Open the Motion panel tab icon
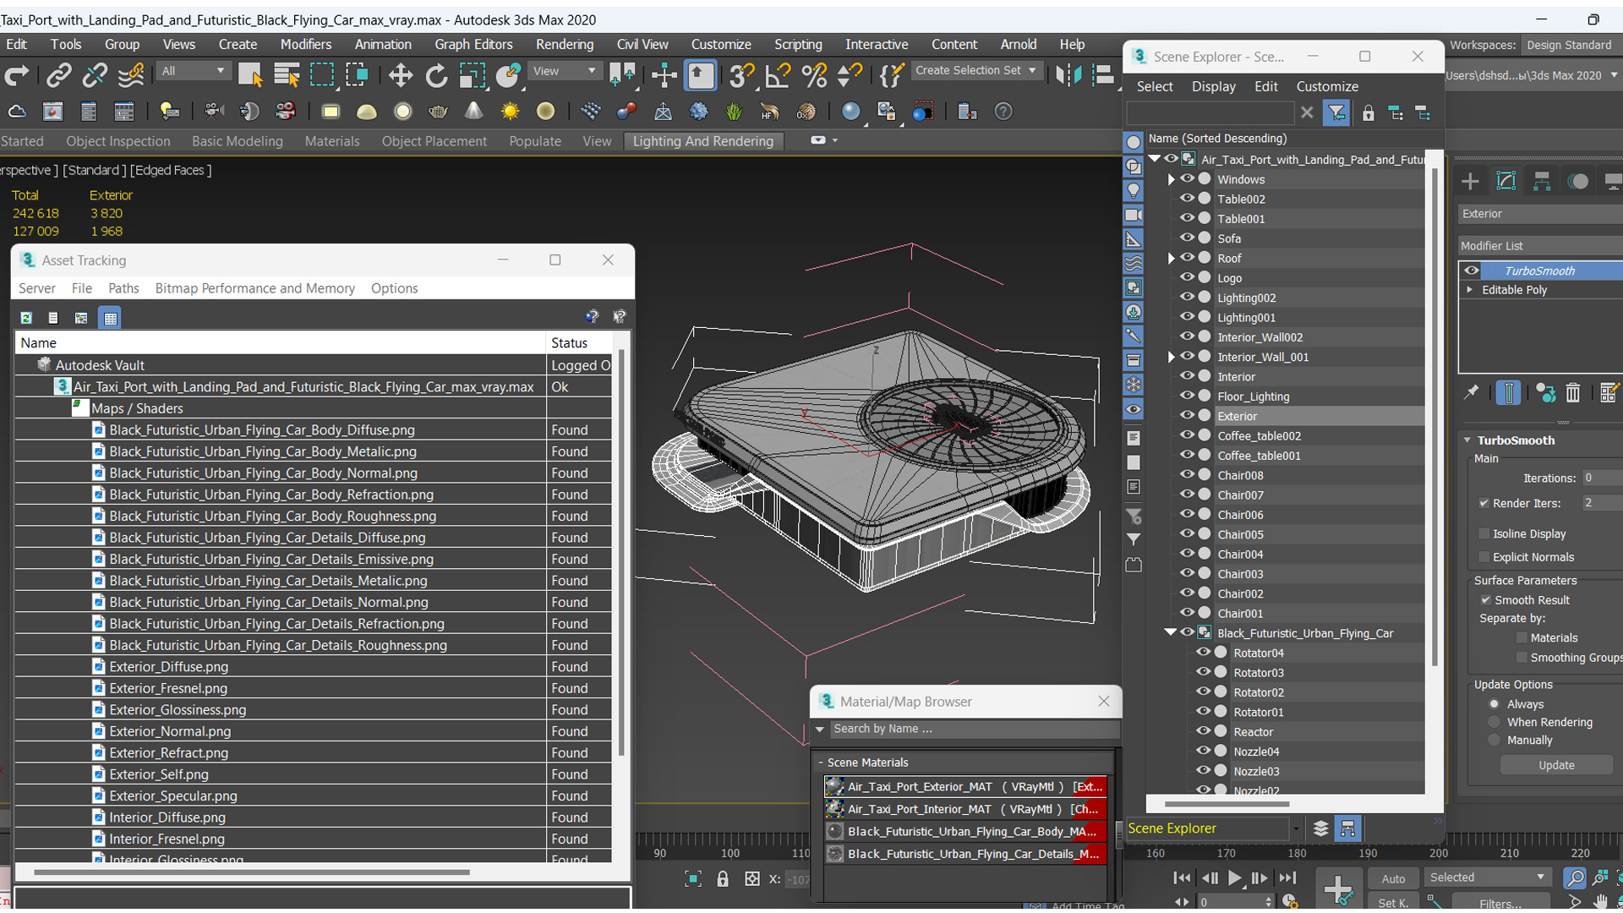The width and height of the screenshot is (1623, 913). coord(1577,181)
